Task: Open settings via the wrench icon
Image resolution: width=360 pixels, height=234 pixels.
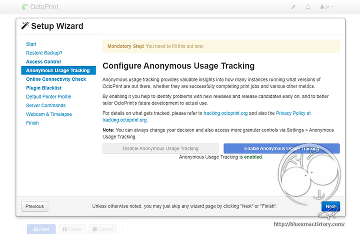Action: tap(293, 7)
